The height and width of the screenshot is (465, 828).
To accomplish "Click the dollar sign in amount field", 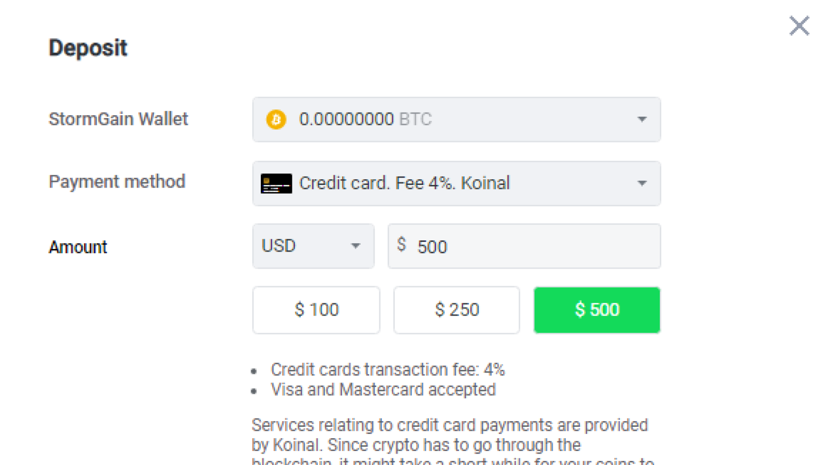I will pos(402,244).
